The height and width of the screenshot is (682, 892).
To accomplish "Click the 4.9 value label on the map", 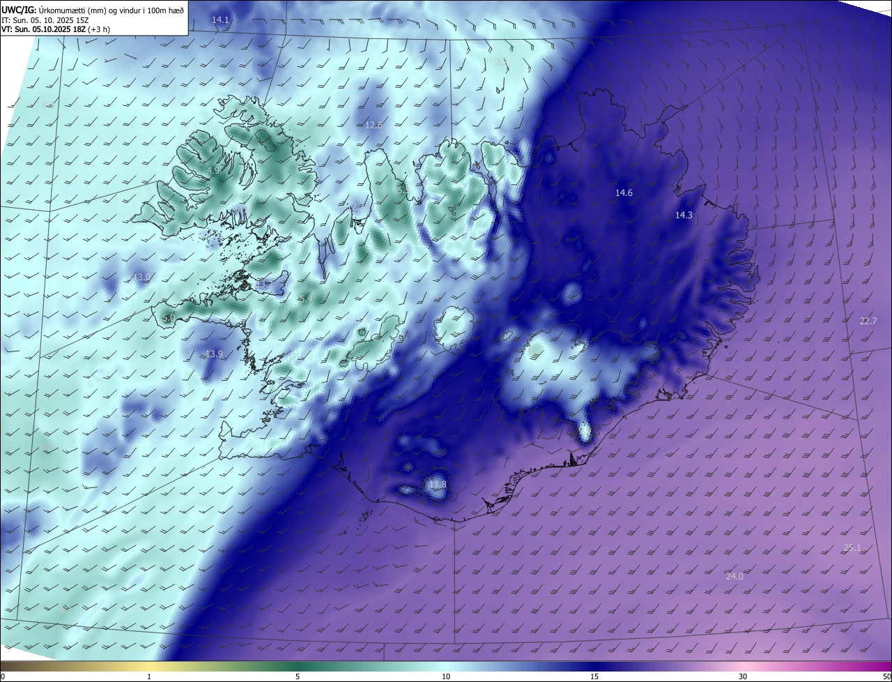I will [214, 170].
